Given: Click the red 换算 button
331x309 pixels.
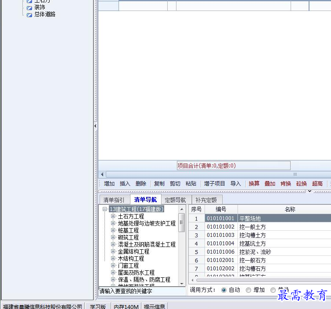Looking at the screenshot, I should [x=254, y=183].
